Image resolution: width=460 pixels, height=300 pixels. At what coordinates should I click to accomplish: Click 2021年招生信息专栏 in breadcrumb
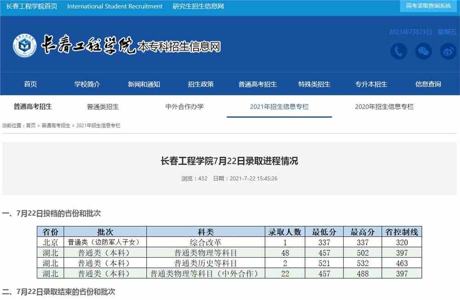pos(98,126)
